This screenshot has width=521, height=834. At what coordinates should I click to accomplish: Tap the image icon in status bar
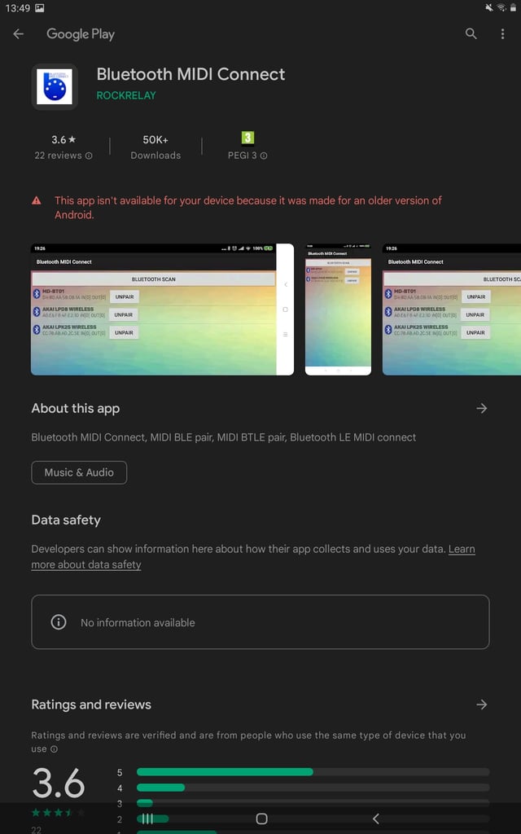(39, 8)
